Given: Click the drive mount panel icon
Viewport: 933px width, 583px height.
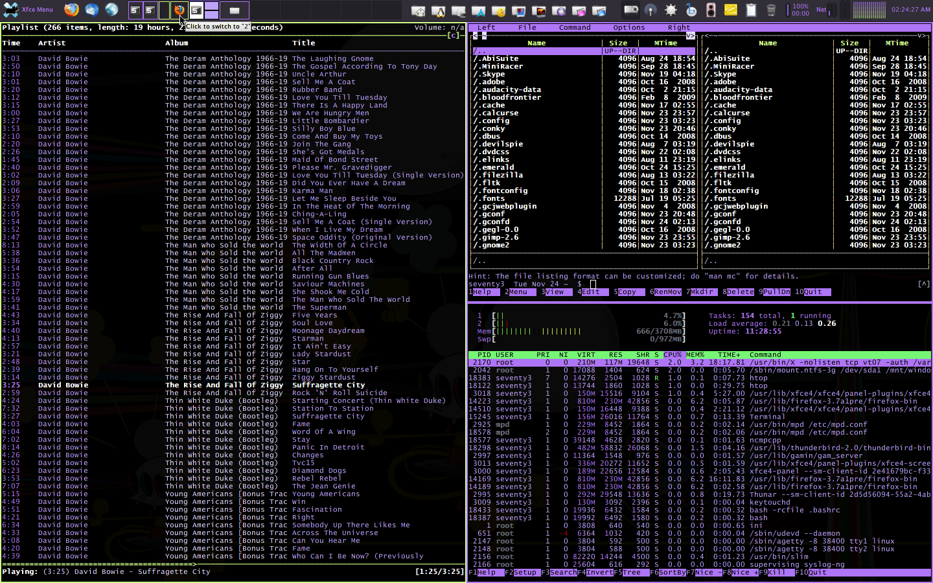Looking at the screenshot, I should (630, 10).
